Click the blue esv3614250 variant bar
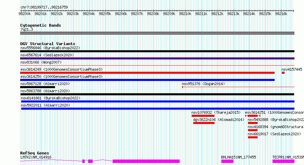304x165 pixels. [147, 80]
